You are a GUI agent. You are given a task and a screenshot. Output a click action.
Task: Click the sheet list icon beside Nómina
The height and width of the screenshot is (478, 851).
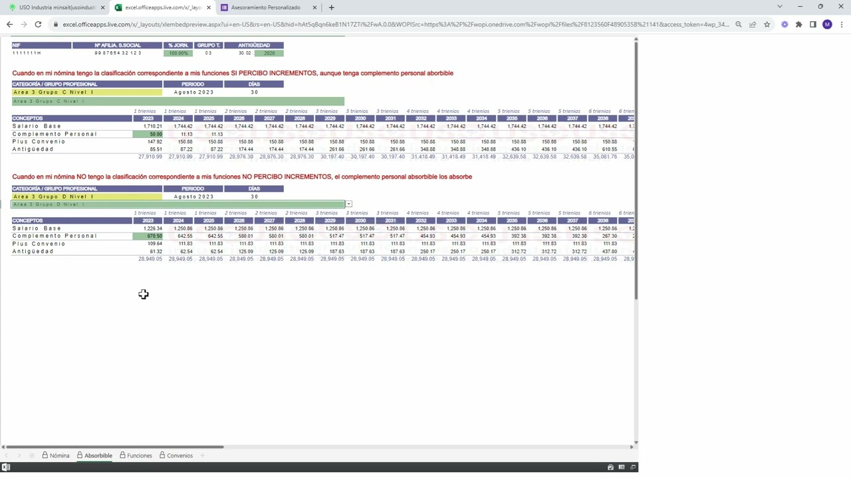point(31,455)
